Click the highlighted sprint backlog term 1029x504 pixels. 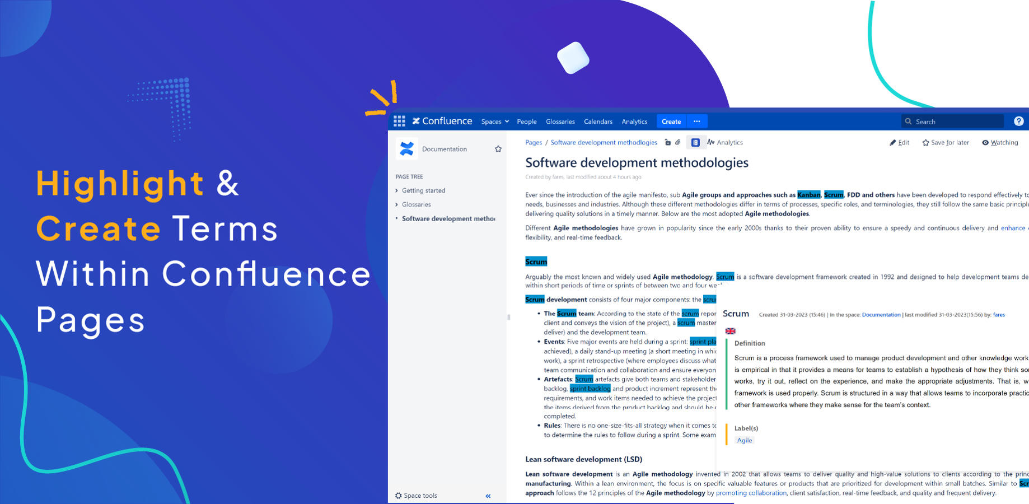point(590,389)
